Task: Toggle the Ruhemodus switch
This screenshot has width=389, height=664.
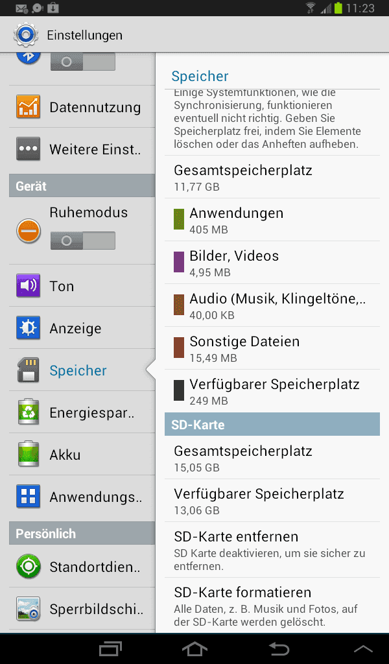Action: click(82, 241)
